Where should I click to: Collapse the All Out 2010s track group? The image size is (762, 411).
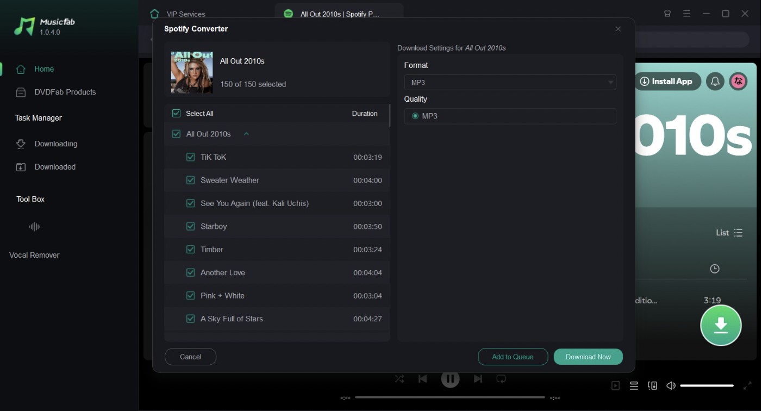[x=246, y=134]
